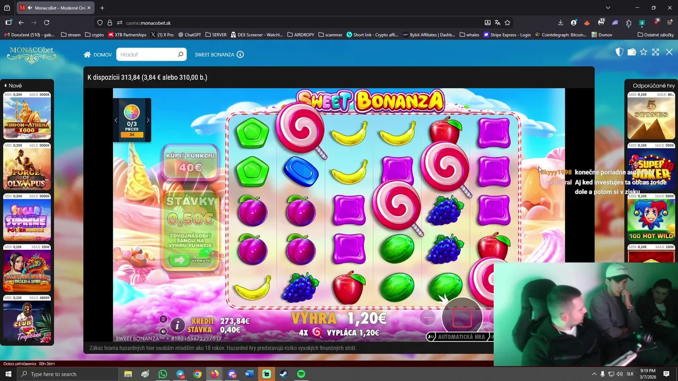The height and width of the screenshot is (381, 678).
Task: Reload the page in the browser
Action: point(47,23)
